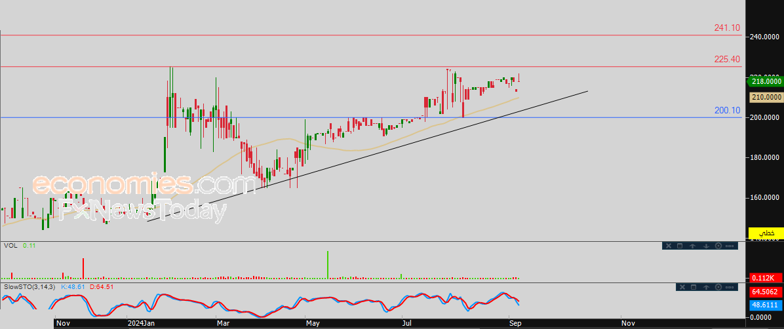This screenshot has height=329, width=784.
Task: Click the 0.11 volume reading
Action: click(x=28, y=246)
